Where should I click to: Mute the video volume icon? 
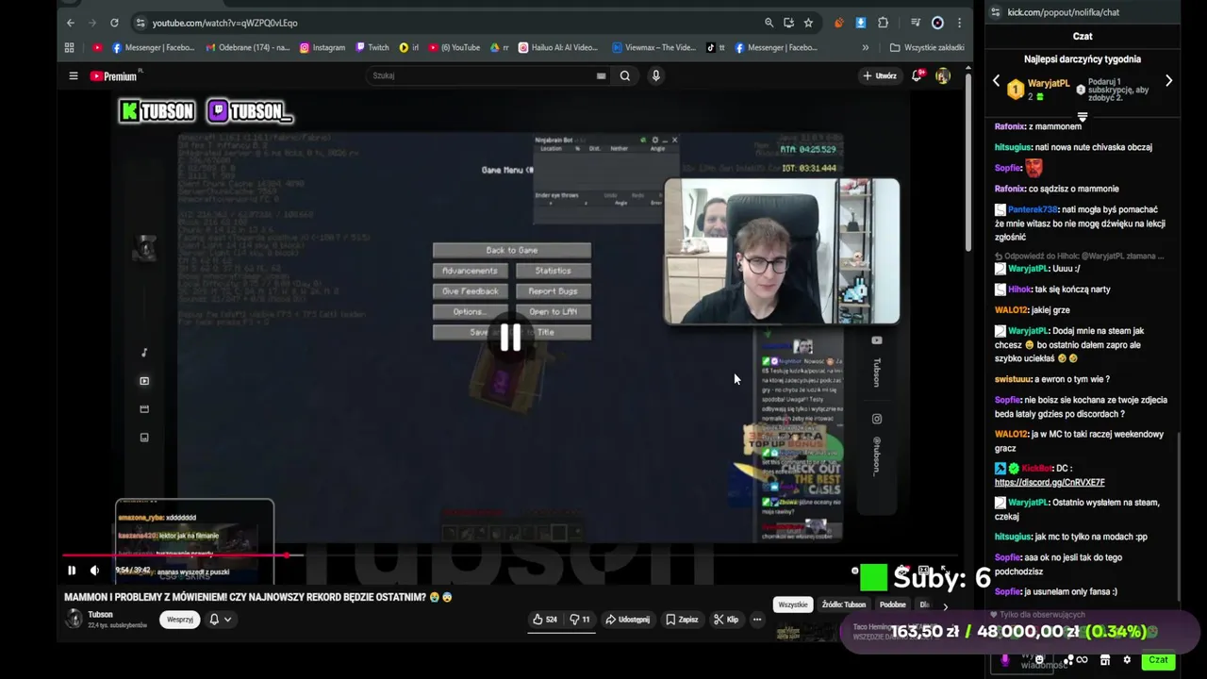coord(94,570)
